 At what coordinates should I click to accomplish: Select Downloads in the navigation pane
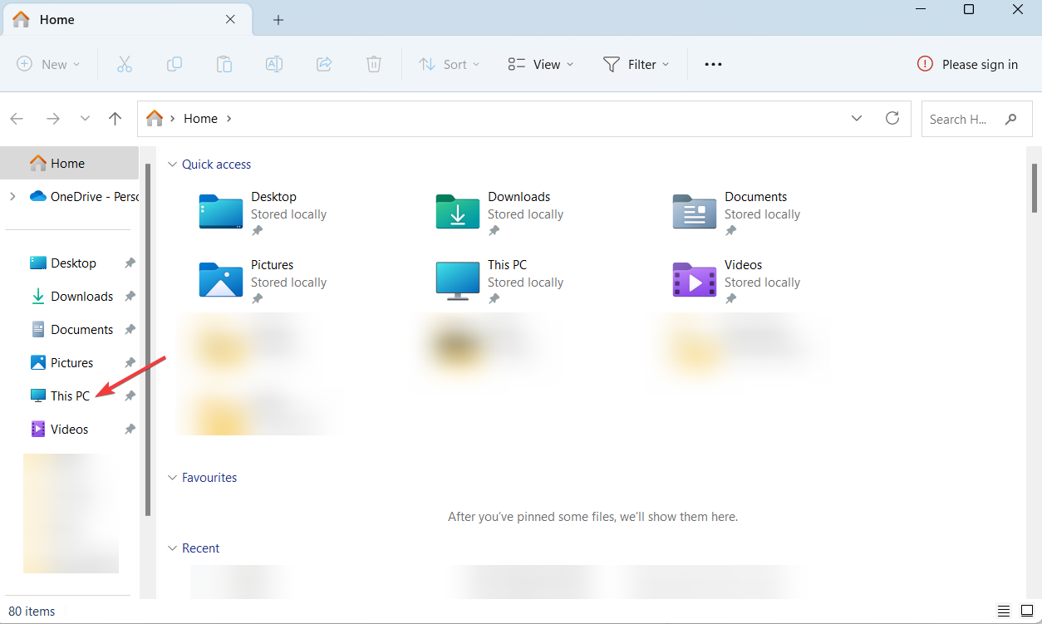[70, 296]
